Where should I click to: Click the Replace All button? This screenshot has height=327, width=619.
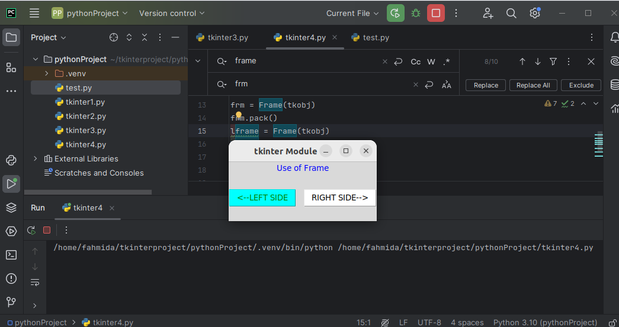coord(533,85)
